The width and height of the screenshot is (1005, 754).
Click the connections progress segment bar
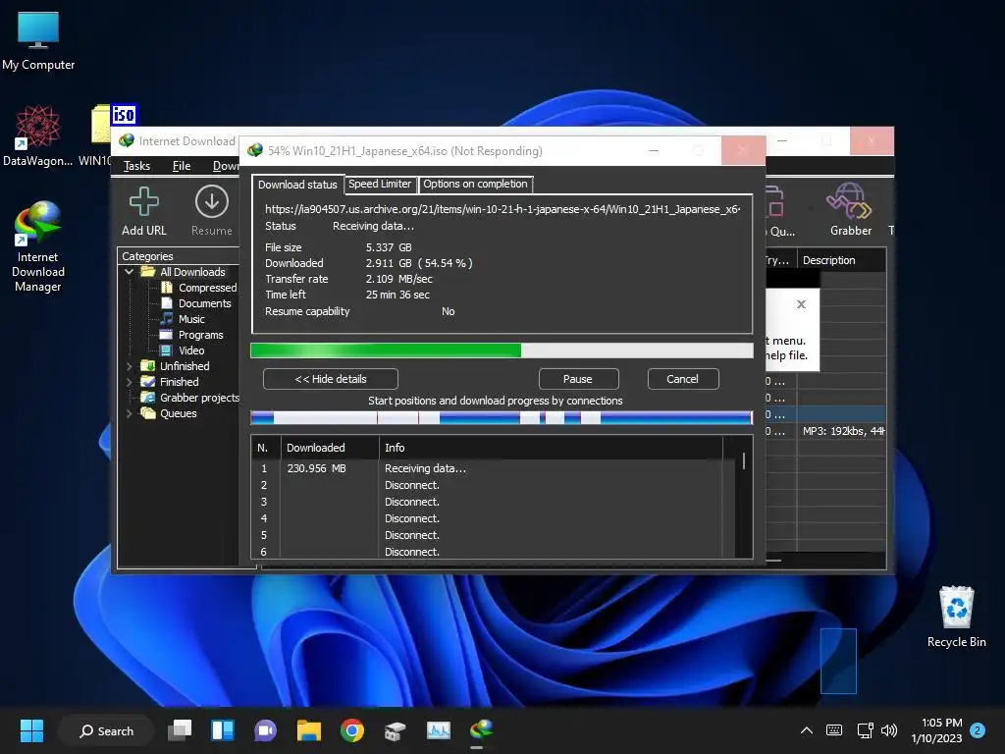pos(502,418)
